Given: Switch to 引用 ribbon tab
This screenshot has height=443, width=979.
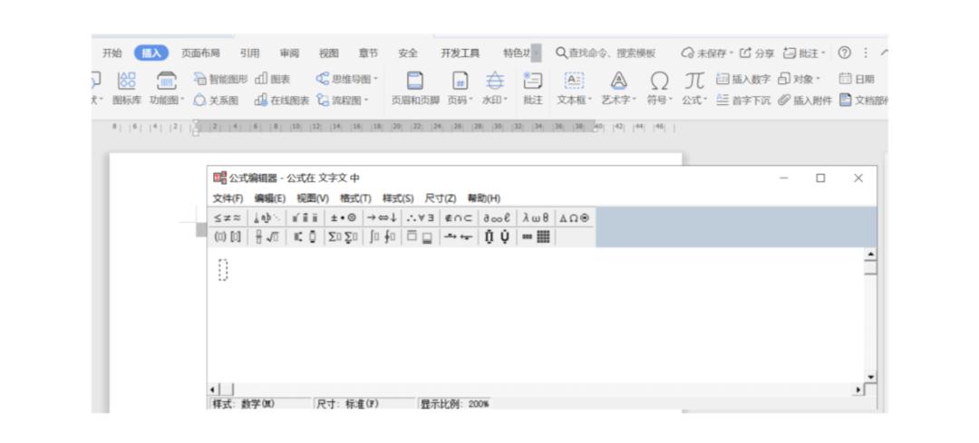Looking at the screenshot, I should pyautogui.click(x=250, y=53).
